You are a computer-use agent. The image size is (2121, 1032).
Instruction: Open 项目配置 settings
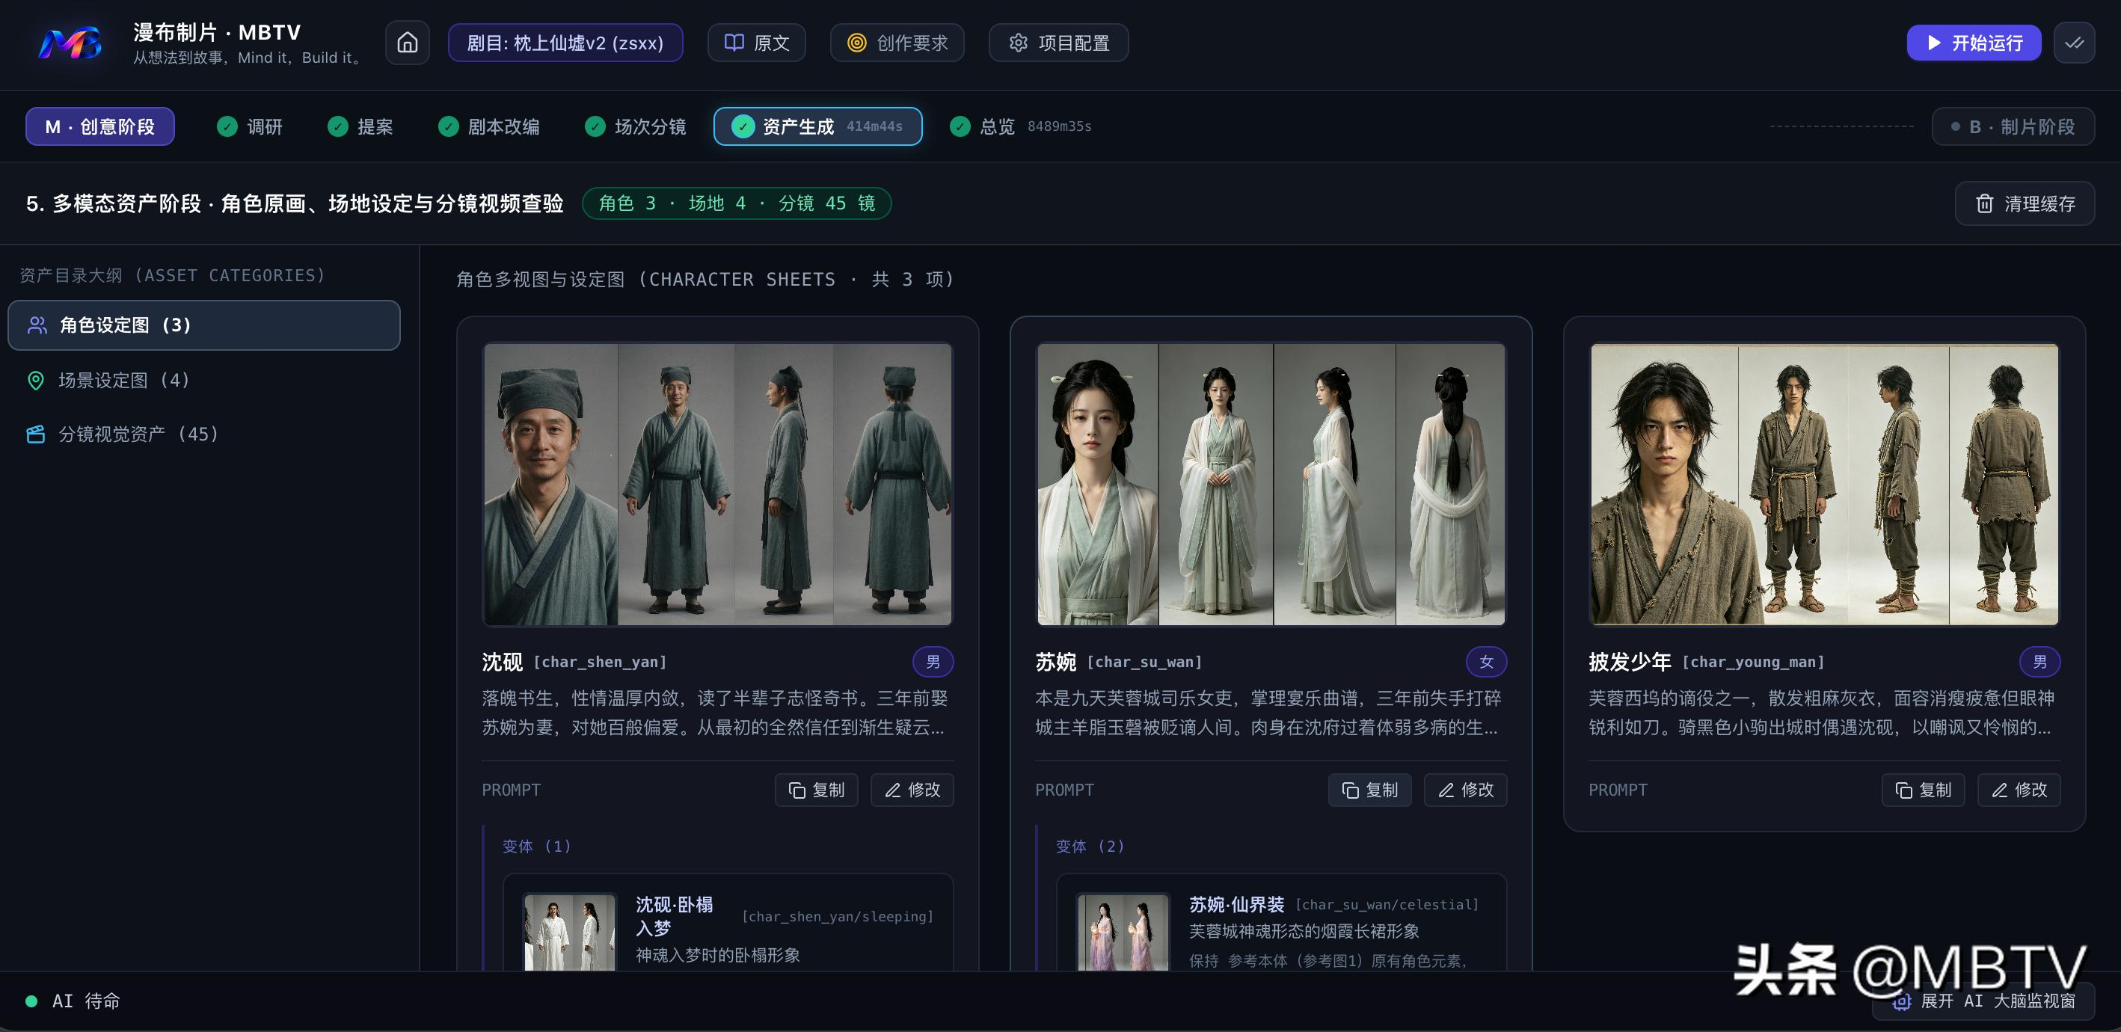[x=1058, y=43]
